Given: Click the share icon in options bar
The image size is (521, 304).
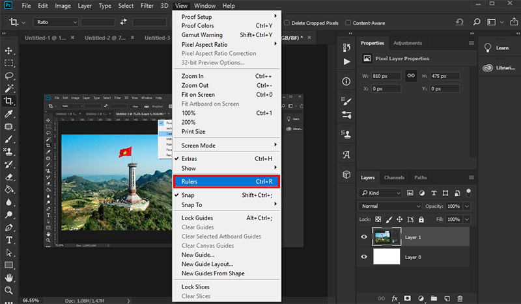Looking at the screenshot, I should click(x=514, y=22).
